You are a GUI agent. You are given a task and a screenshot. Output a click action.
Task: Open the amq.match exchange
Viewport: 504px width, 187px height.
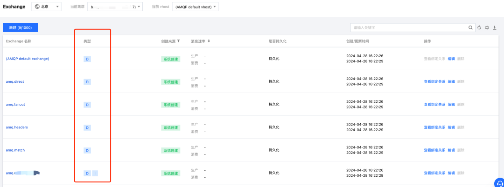pos(15,150)
